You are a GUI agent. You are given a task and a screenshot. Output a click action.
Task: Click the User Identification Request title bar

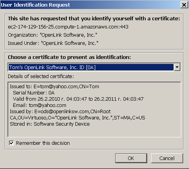coord(90,5)
